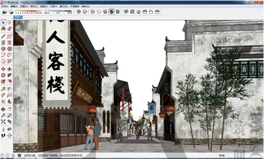The image size is (264, 159).
Task: Pick the Polygon tool
Action: [9, 49]
